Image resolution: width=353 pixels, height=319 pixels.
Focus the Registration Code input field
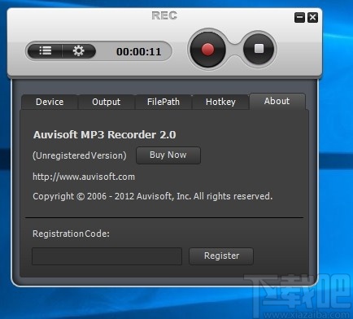(x=107, y=256)
